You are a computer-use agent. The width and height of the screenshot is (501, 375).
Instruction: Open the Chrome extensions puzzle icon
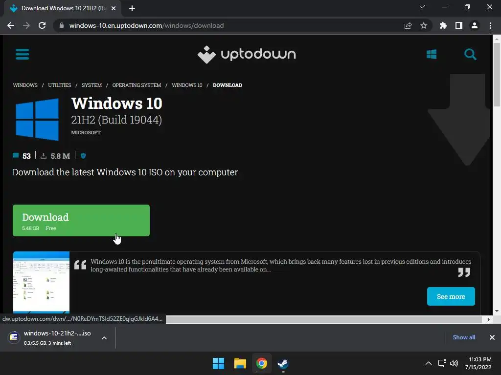pos(443,25)
